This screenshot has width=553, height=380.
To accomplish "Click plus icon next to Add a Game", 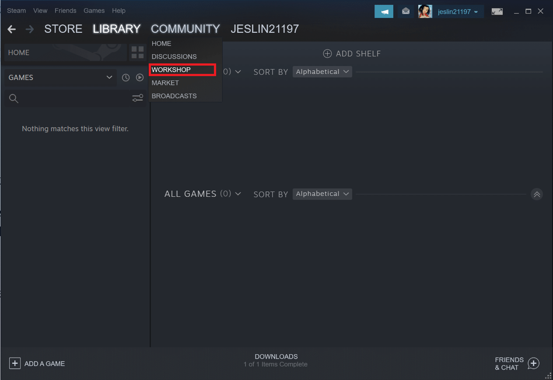I will coord(15,363).
